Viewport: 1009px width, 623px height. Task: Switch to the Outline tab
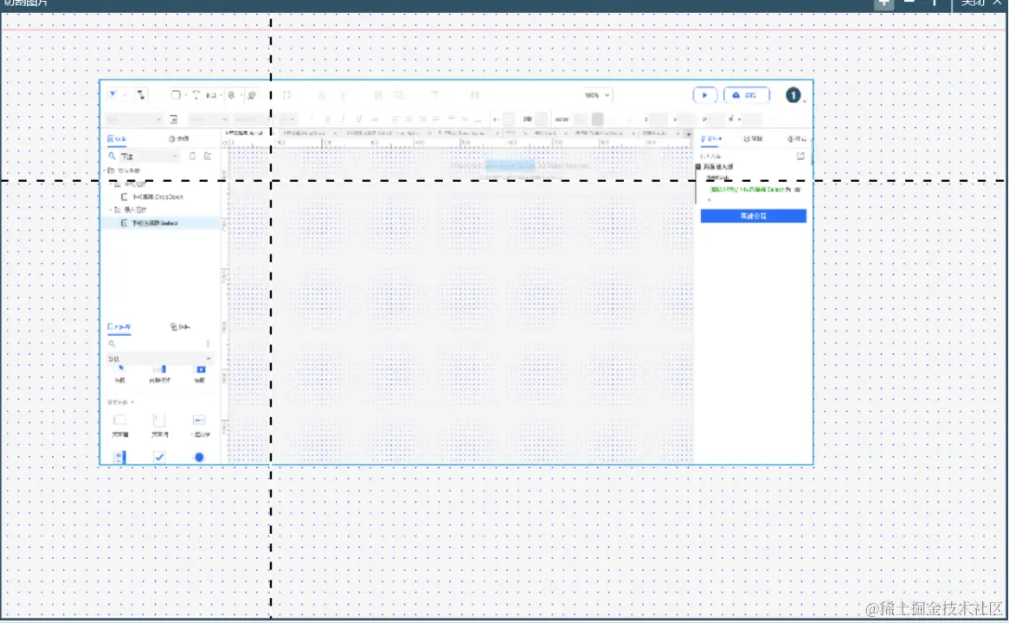pos(179,138)
